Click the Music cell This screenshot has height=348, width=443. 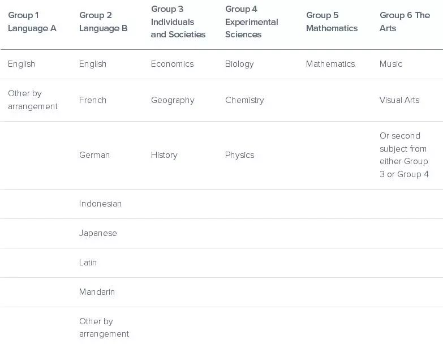point(391,64)
